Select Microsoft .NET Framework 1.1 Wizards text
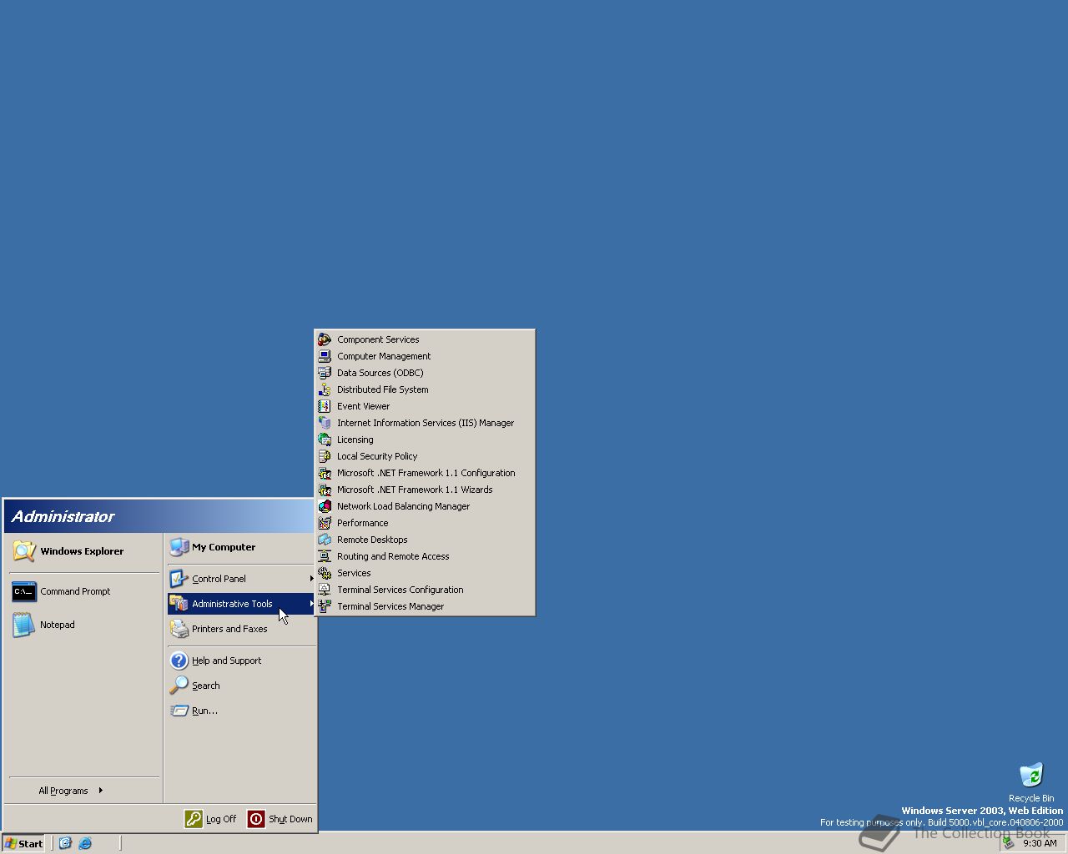The image size is (1068, 854). click(415, 490)
